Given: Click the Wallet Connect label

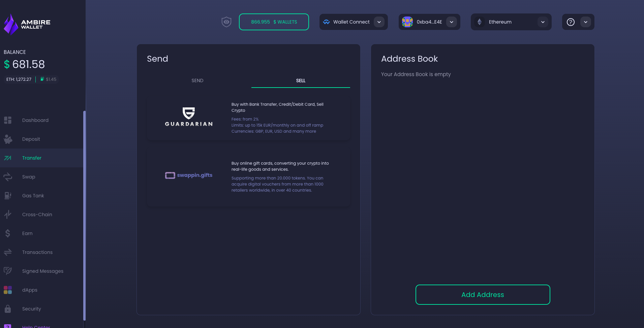Looking at the screenshot, I should click(351, 22).
